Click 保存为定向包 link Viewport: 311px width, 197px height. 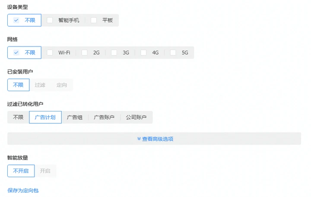(x=23, y=190)
